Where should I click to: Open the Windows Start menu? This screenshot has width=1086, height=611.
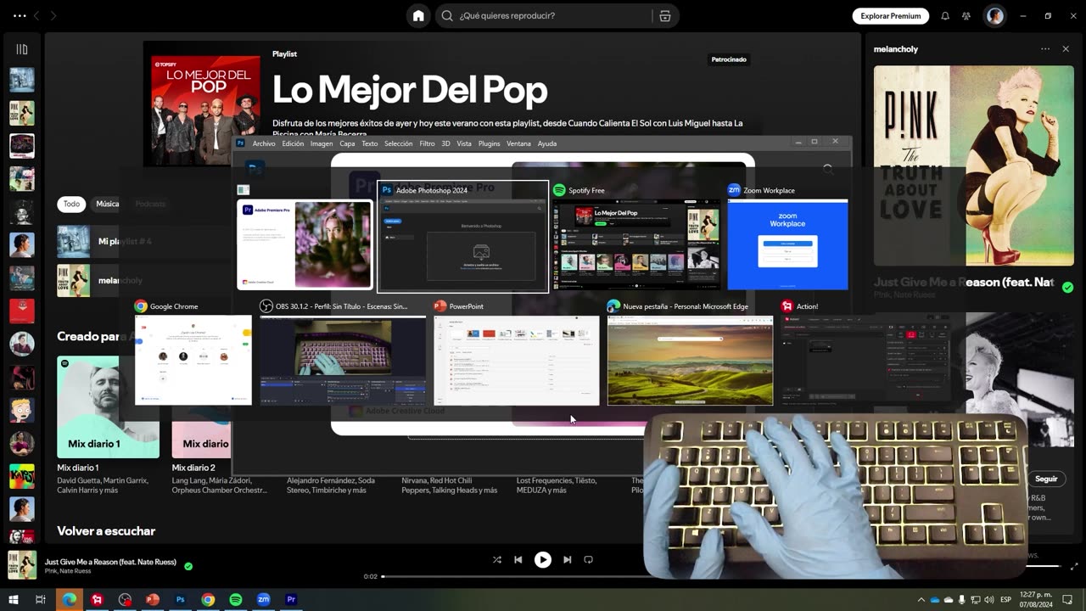click(x=14, y=599)
